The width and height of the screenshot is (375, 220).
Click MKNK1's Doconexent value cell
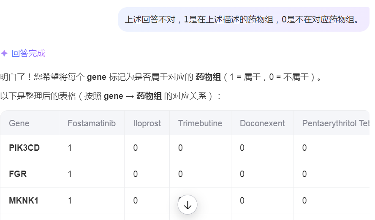242,201
